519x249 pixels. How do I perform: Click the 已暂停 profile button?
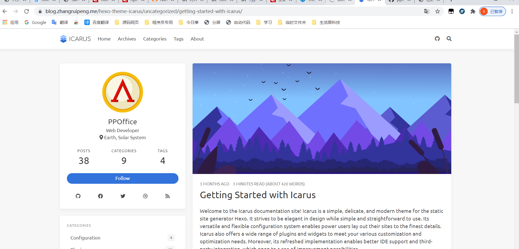click(492, 11)
